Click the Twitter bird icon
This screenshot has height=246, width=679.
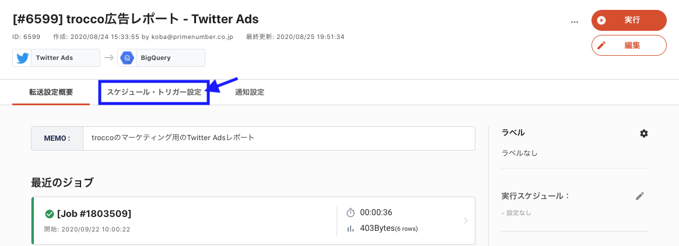[x=22, y=58]
